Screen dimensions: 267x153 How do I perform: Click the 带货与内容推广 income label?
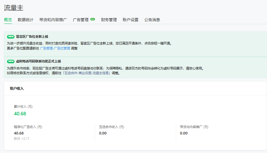(x=194, y=127)
